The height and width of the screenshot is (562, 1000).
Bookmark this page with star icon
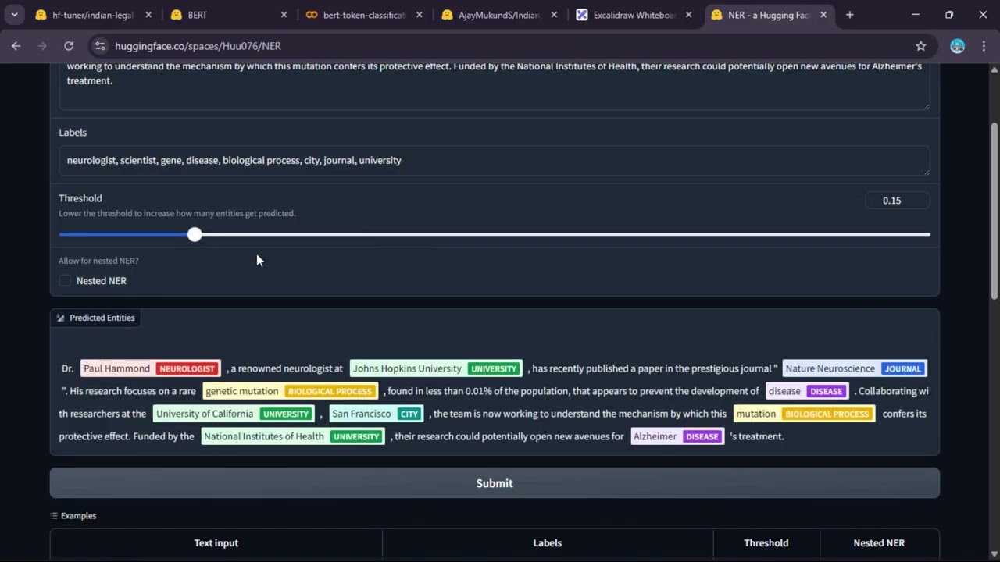[x=920, y=46]
